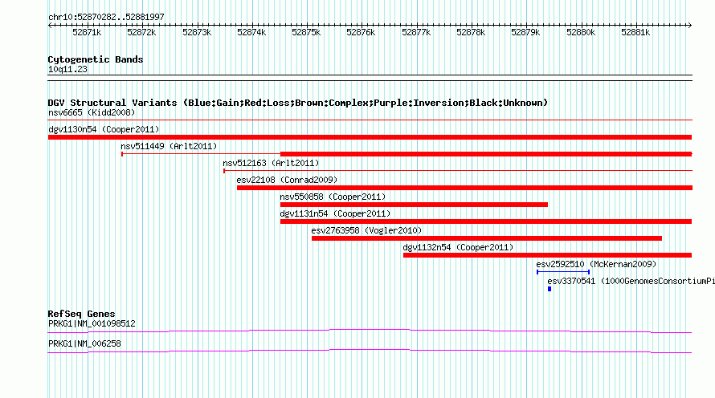Image resolution: width=715 pixels, height=398 pixels.
Task: Click the RefSeq Genes track title
Action: pyautogui.click(x=81, y=314)
